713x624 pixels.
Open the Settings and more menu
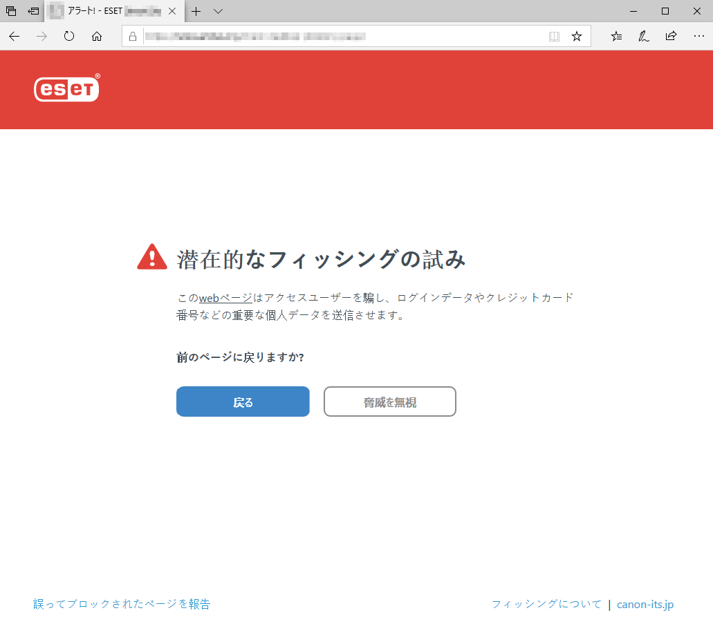(699, 36)
